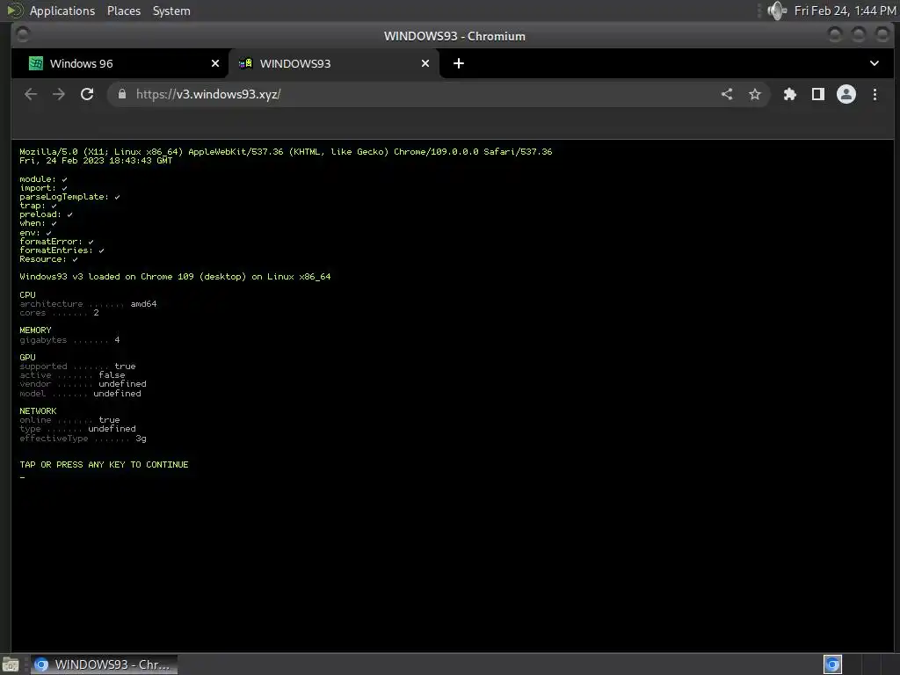Select the WINDOWS93 tab
Image resolution: width=900 pixels, height=675 pixels.
pyautogui.click(x=334, y=63)
